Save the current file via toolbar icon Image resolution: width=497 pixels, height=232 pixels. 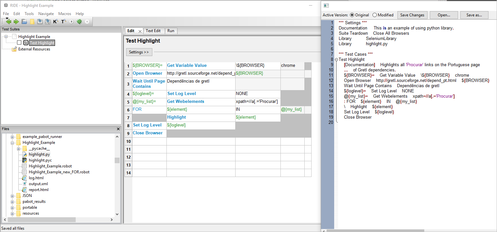(40, 22)
